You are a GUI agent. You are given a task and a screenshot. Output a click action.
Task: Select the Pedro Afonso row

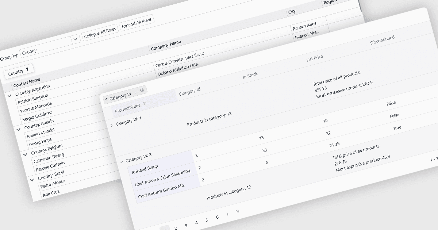pos(53,184)
